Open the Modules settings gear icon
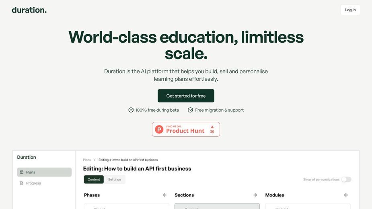Viewport: 372px width, 209px height. pos(346,195)
